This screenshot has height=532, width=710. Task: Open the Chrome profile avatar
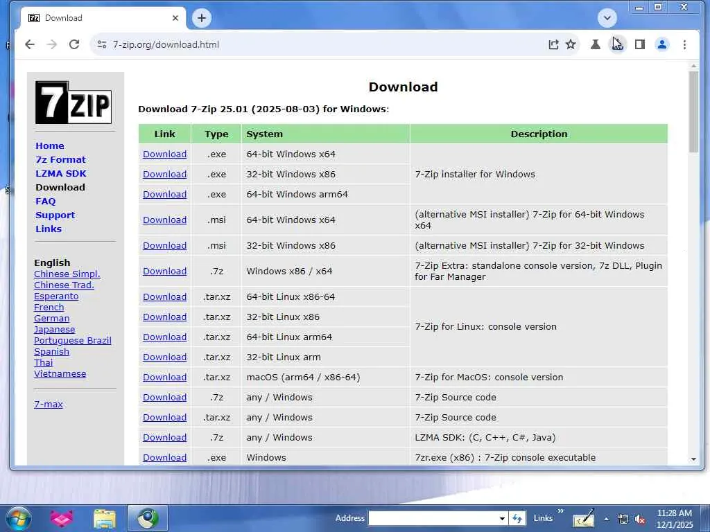point(662,44)
